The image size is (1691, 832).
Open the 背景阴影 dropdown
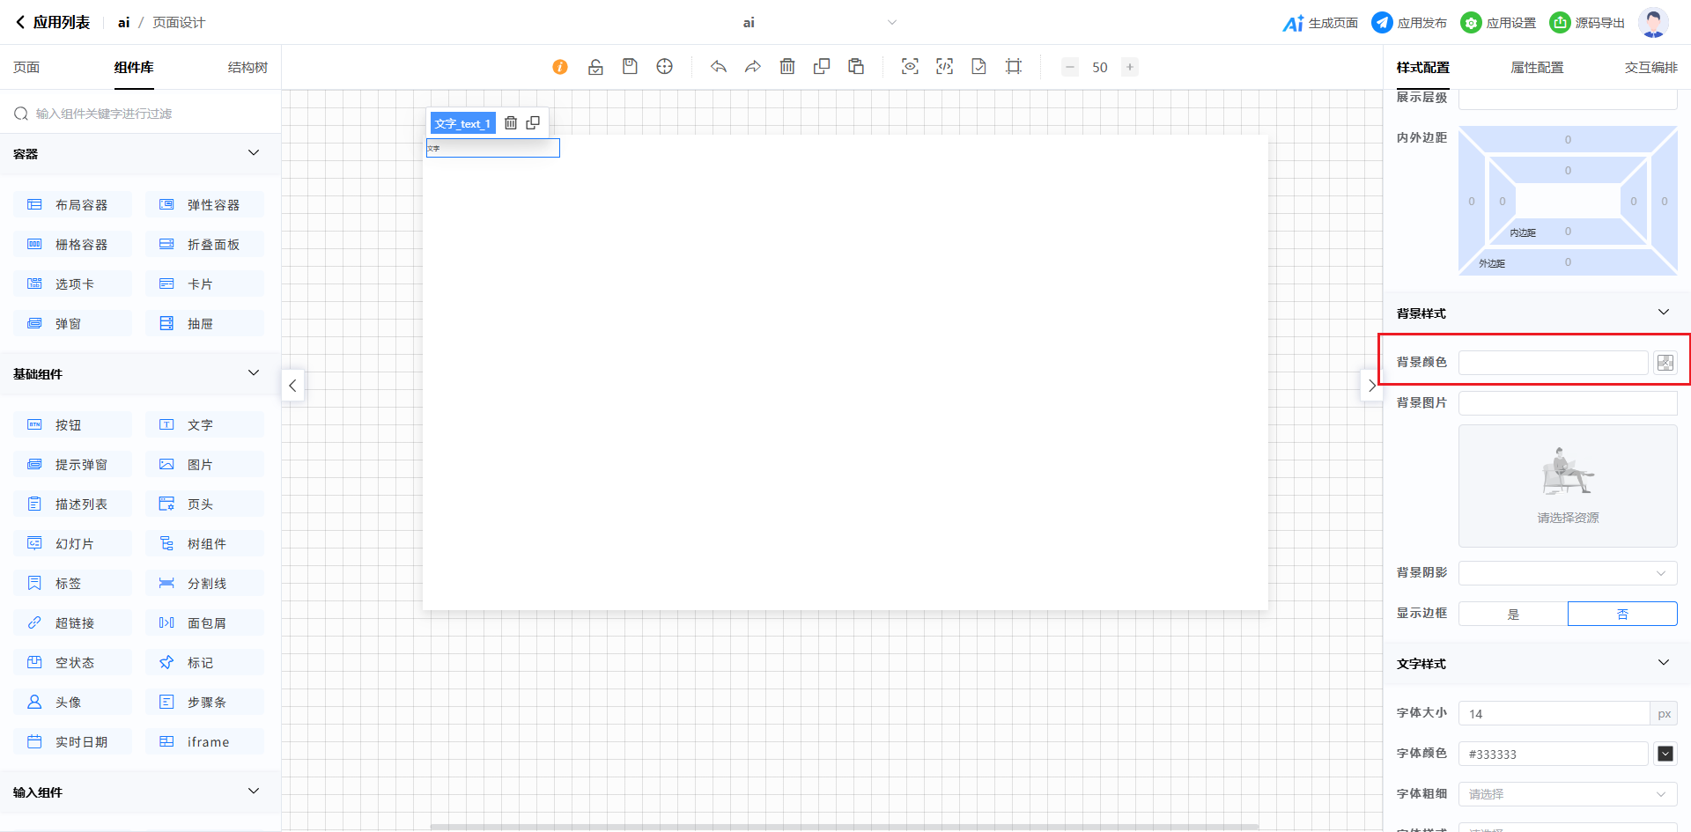1568,573
